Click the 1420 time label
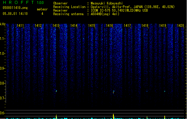The height and width of the screenshot is (119, 187). pyautogui.click(x=180, y=26)
